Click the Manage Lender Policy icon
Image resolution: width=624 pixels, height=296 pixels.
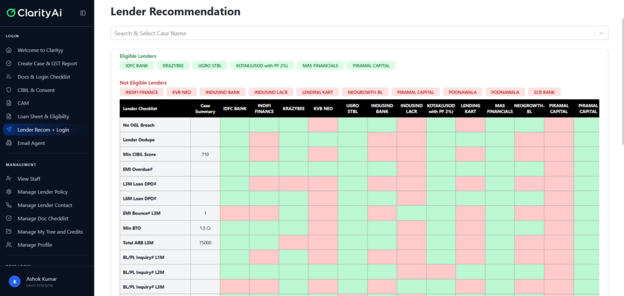click(9, 192)
